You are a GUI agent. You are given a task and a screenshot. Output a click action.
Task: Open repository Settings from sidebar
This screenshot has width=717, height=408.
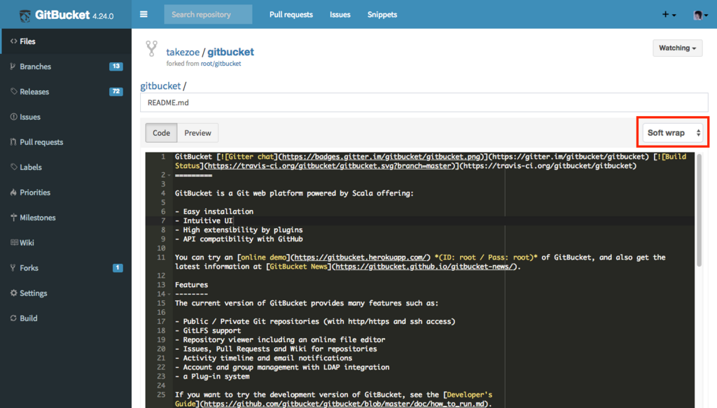[x=66, y=293]
